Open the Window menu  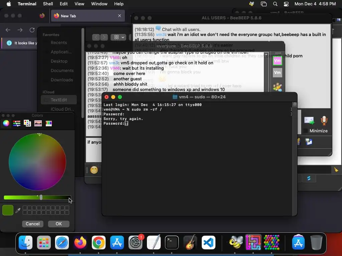point(99,4)
